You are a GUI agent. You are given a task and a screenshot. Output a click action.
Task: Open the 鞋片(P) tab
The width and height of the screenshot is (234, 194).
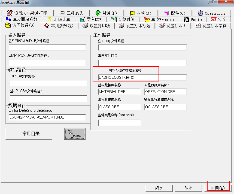pos(107,13)
